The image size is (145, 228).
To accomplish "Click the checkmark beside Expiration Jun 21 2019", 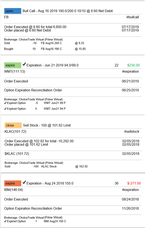I will (24, 64).
